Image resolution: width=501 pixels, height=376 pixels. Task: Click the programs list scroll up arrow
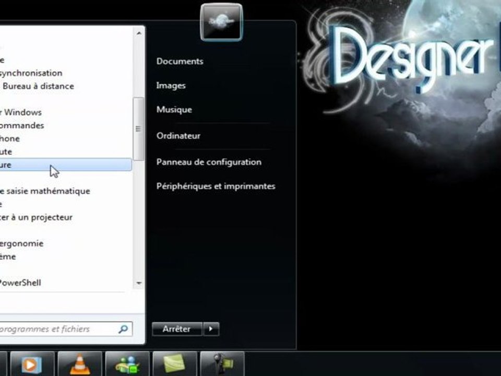click(x=139, y=33)
